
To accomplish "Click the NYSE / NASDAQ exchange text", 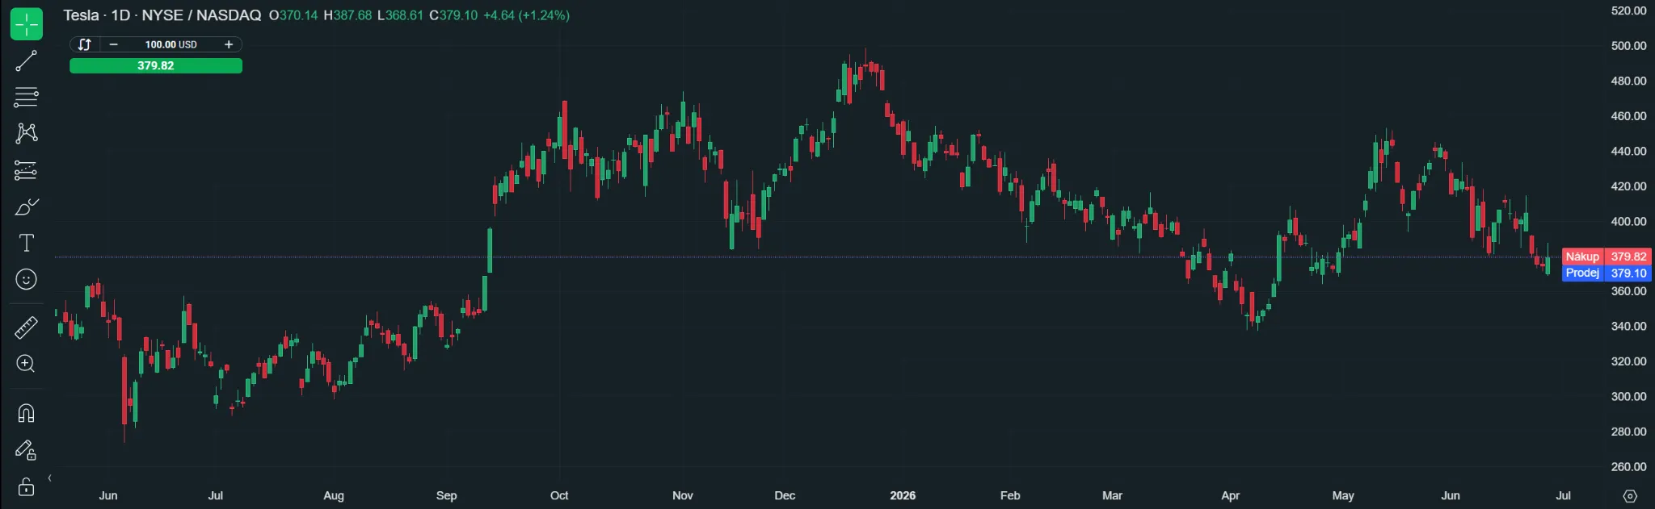I will [x=201, y=15].
